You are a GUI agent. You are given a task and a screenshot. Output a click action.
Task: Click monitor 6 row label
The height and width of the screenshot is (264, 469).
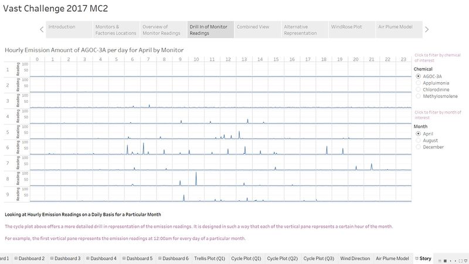(x=8, y=148)
